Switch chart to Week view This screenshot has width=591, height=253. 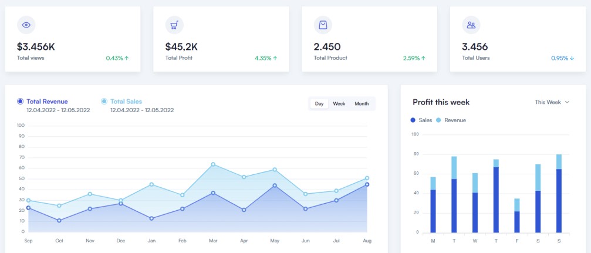[339, 104]
